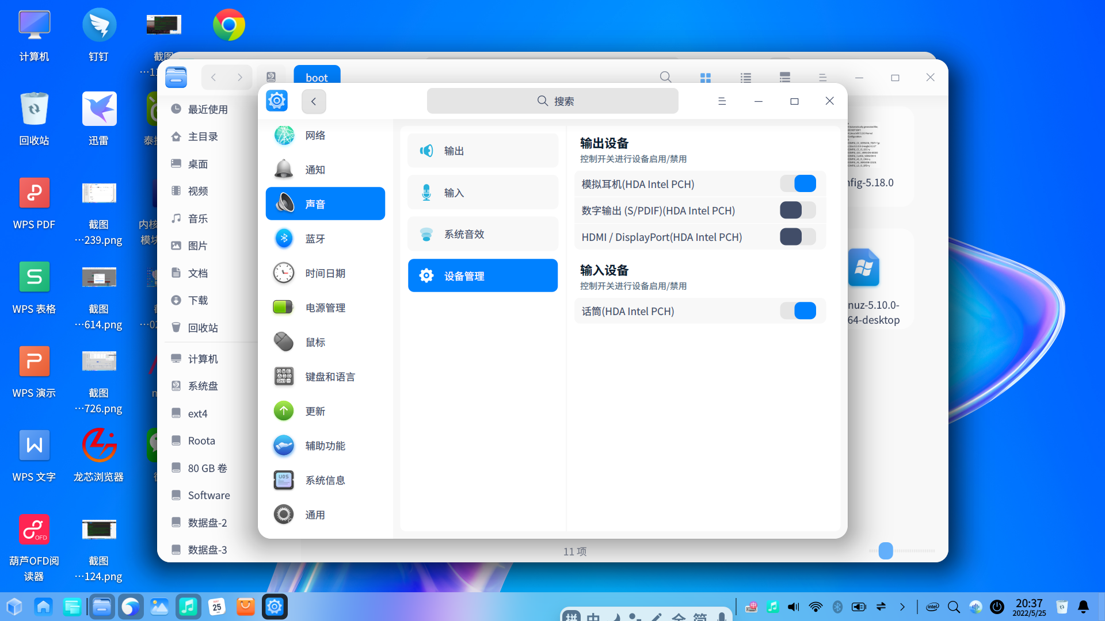Select the 键盘和语言 icon
The height and width of the screenshot is (621, 1105).
pos(283,376)
